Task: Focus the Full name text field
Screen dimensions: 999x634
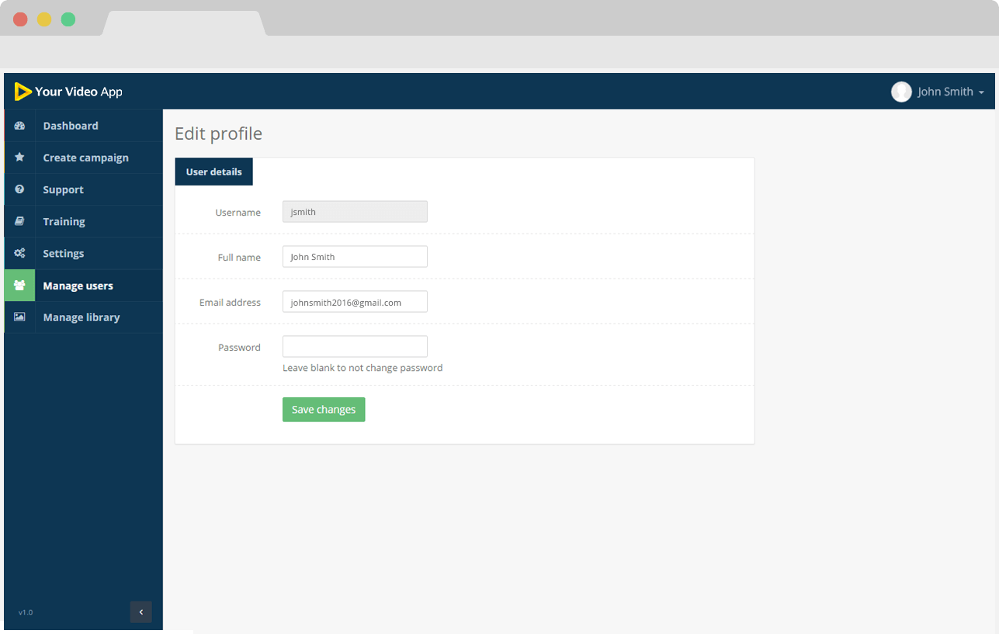Action: (355, 257)
